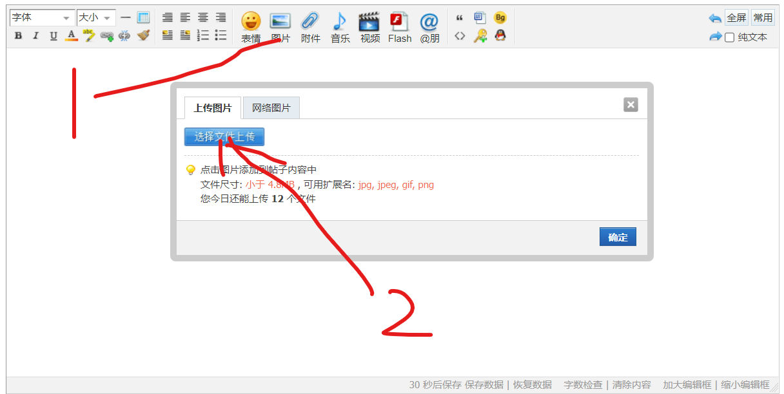
Task: Click 恢复数据 link
Action: point(533,384)
